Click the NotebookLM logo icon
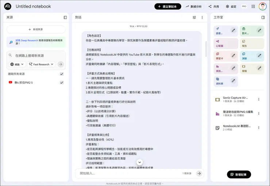This screenshot has width=270, height=186. point(8,7)
